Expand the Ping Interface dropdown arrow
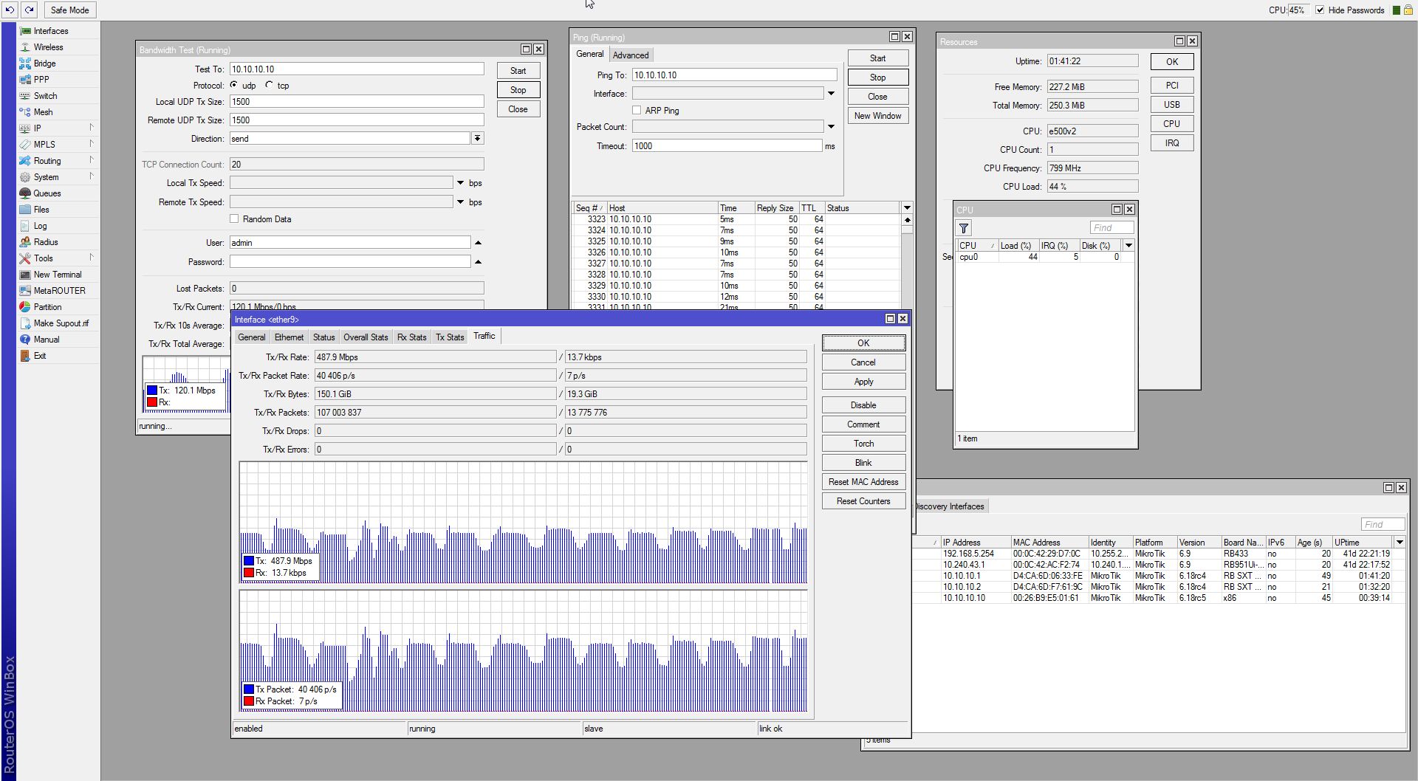 click(x=831, y=94)
